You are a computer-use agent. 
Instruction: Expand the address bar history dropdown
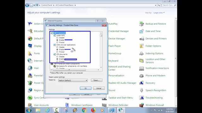click(156, 5)
